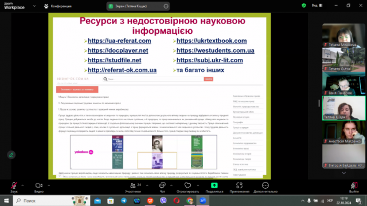
Task: Select Вікторія Байдала's blank video tile
Action: pyautogui.click(x=343, y=156)
